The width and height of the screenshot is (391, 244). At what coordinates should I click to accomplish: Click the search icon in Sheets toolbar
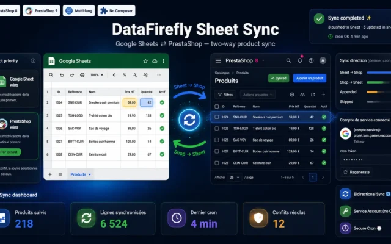[x=51, y=75]
